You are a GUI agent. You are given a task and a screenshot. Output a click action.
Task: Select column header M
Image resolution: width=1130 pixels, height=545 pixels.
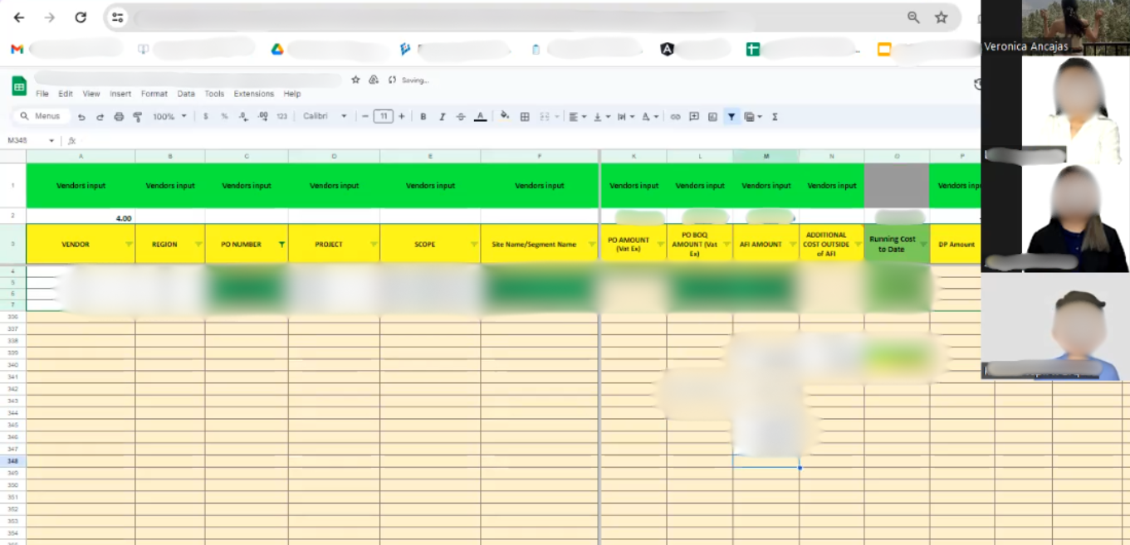[766, 156]
